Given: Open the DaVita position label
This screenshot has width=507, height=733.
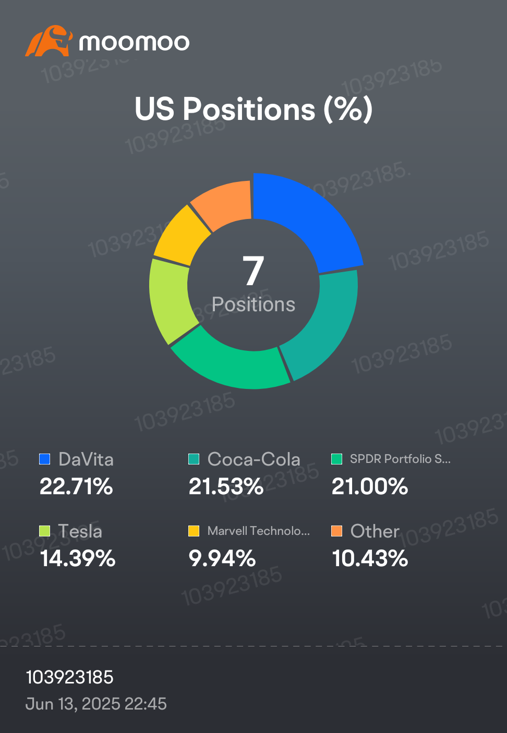Looking at the screenshot, I should (86, 459).
